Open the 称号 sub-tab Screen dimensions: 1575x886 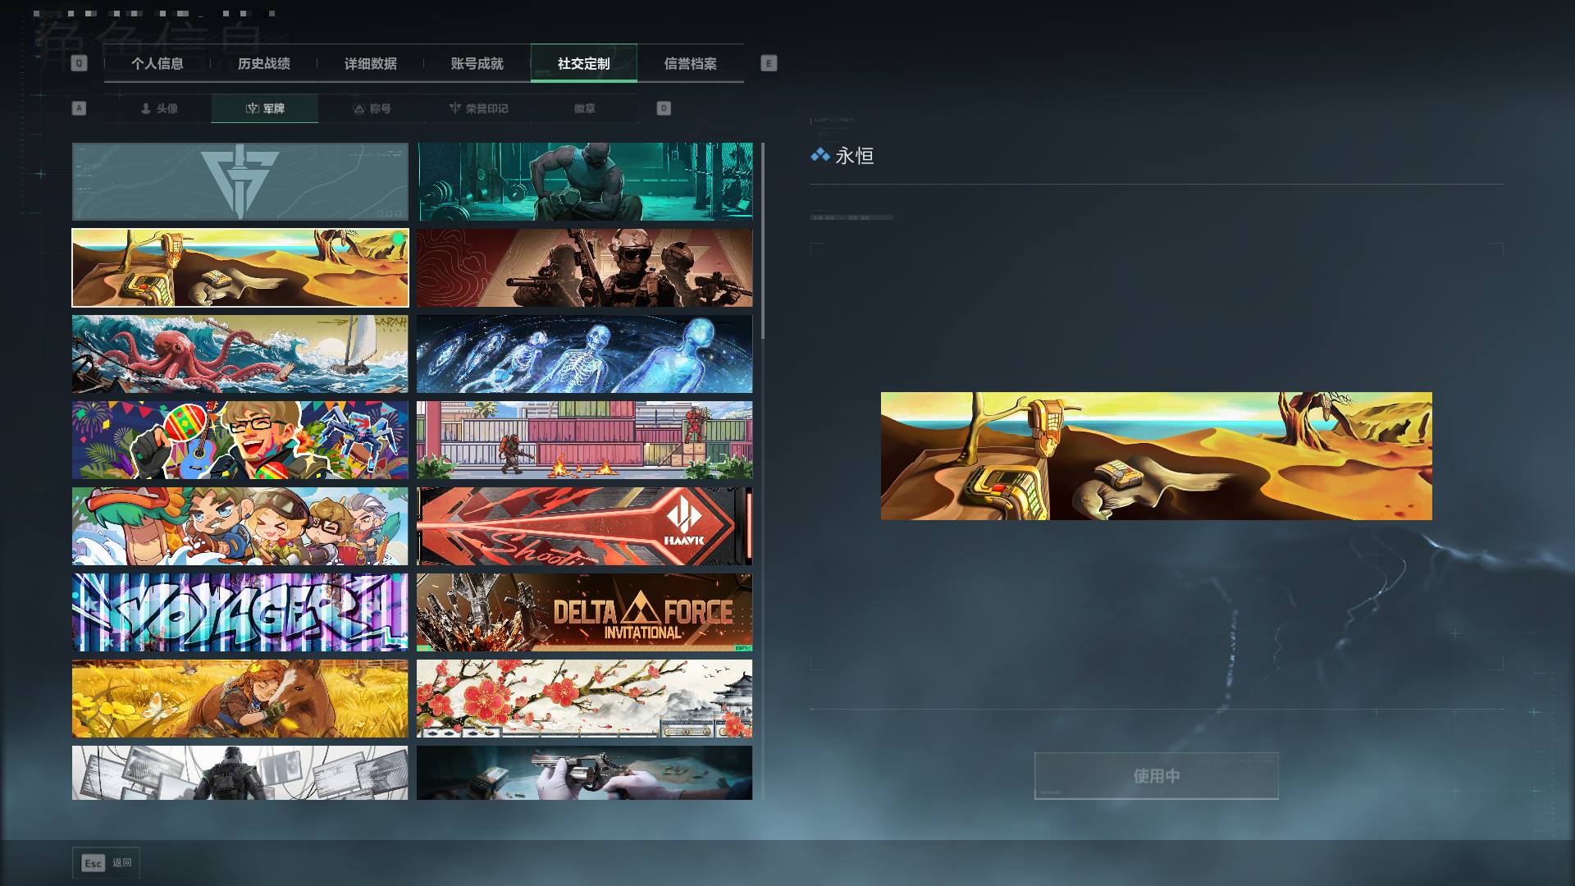click(372, 108)
